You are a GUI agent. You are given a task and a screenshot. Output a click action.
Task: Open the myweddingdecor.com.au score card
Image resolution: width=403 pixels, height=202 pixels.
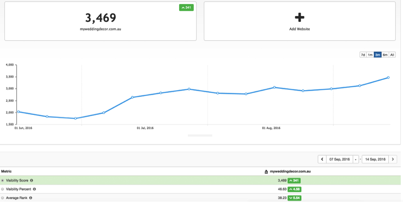[x=100, y=21]
